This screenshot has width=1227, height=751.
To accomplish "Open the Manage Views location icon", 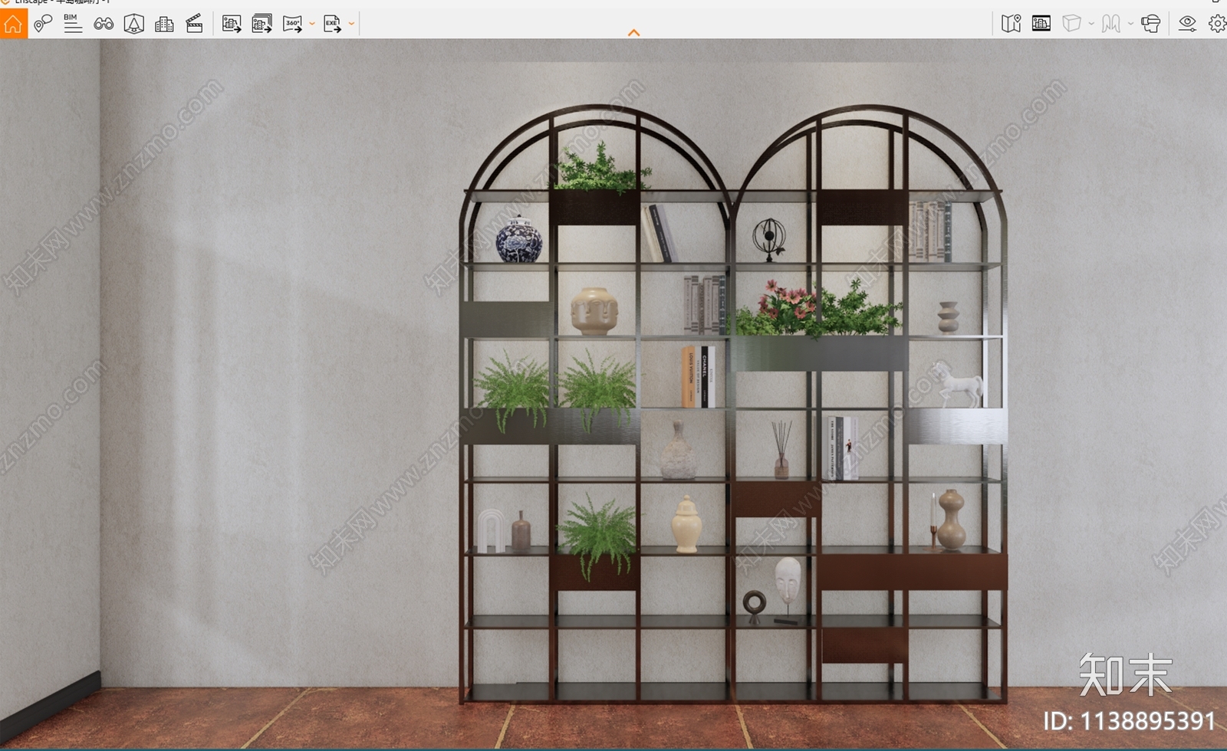I will coord(43,24).
